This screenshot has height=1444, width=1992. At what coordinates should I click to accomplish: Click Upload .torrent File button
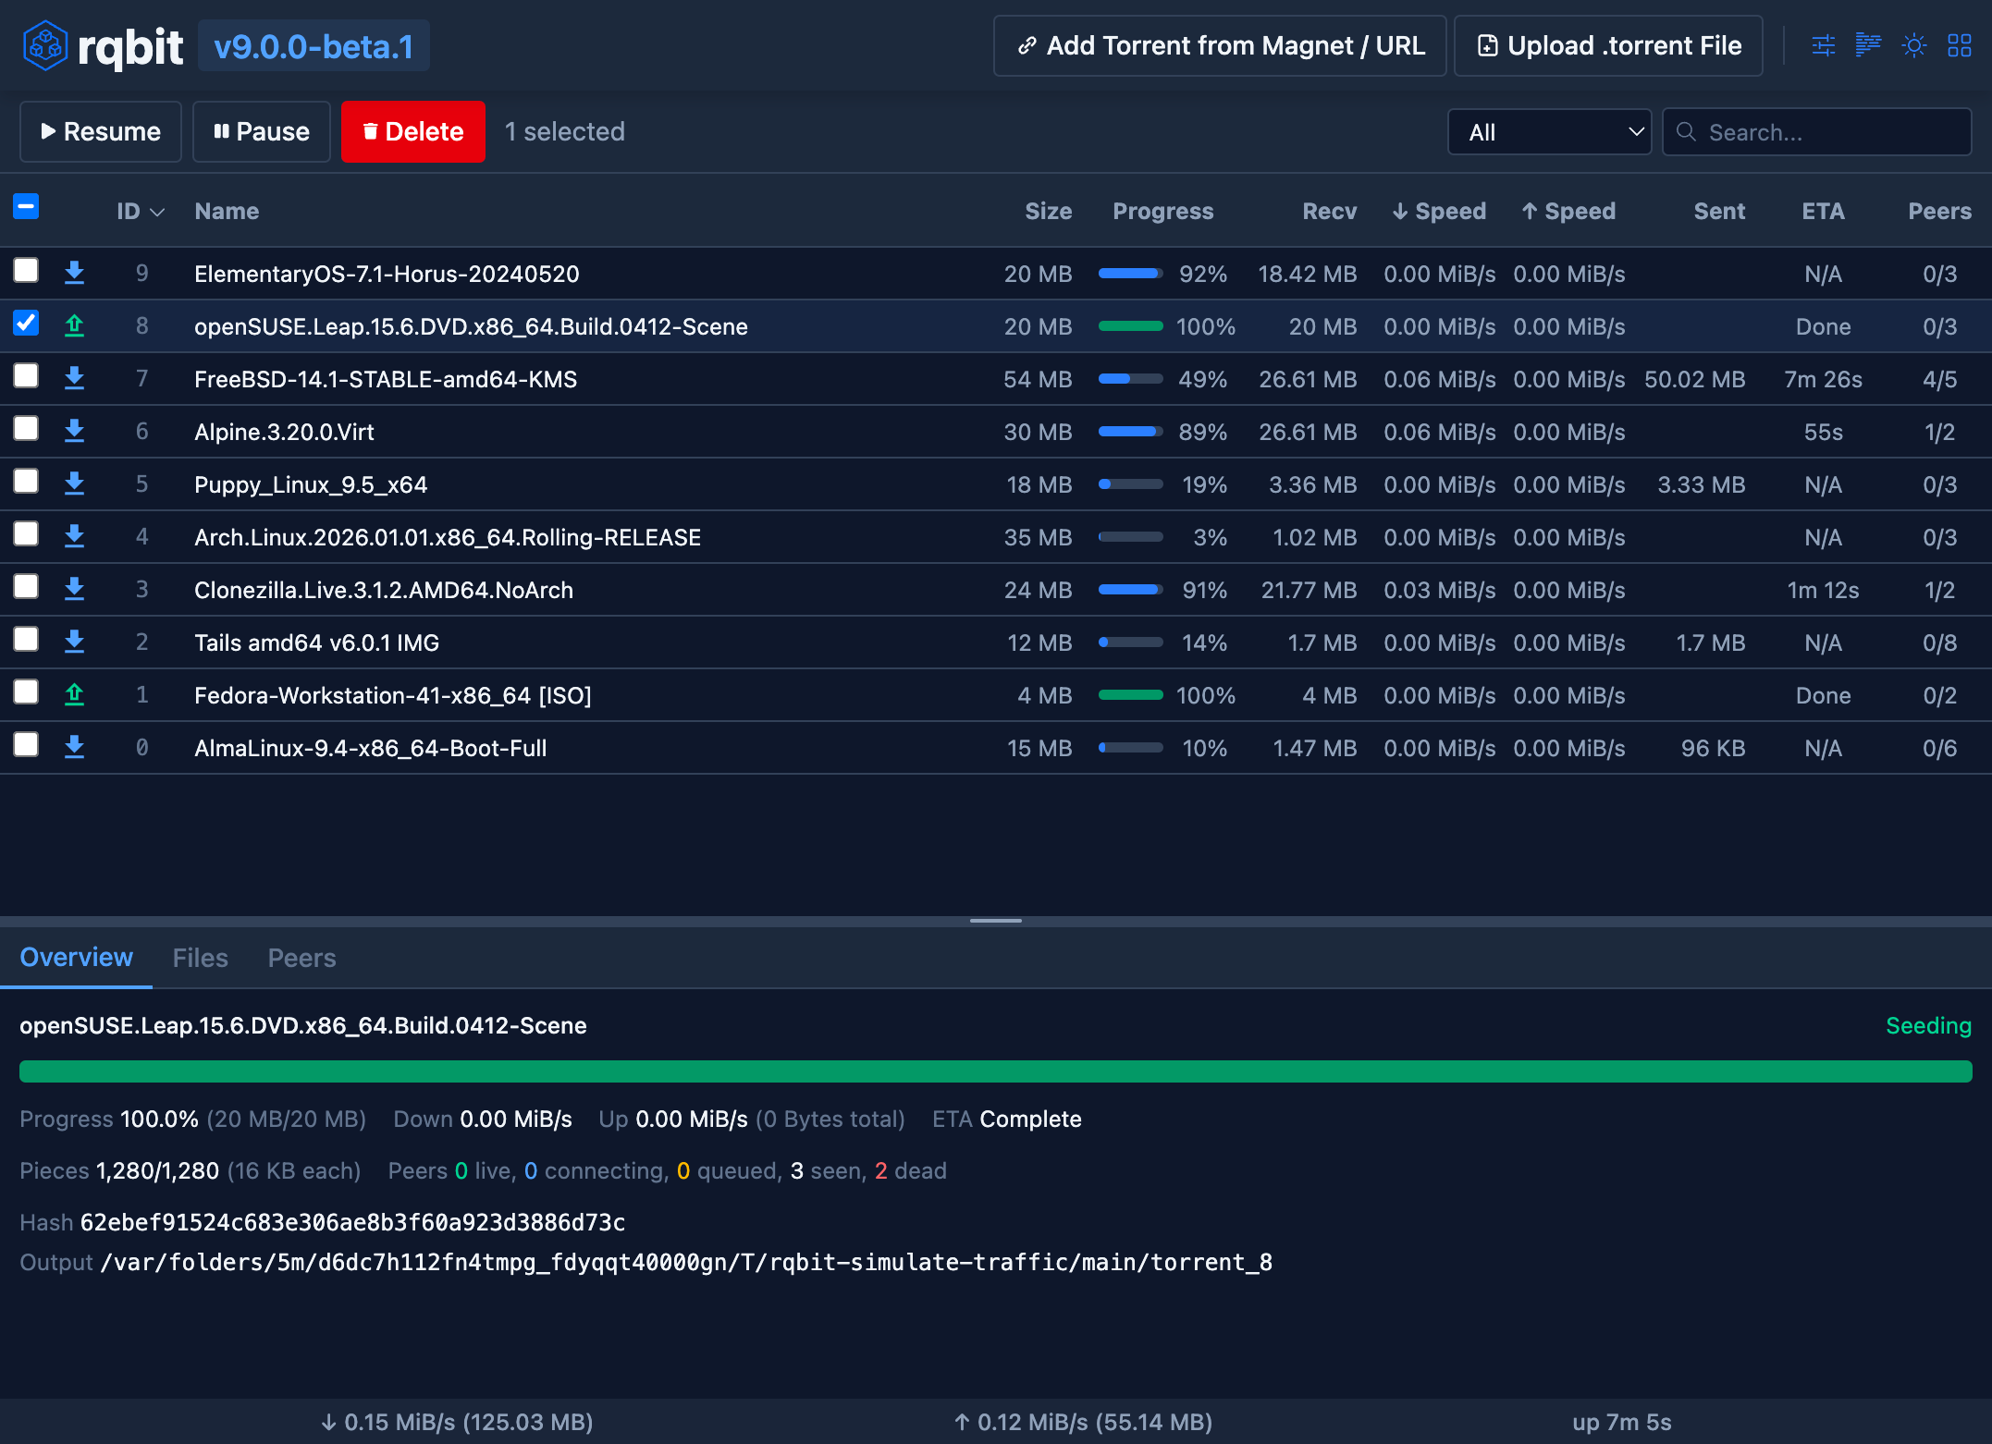pyautogui.click(x=1608, y=46)
